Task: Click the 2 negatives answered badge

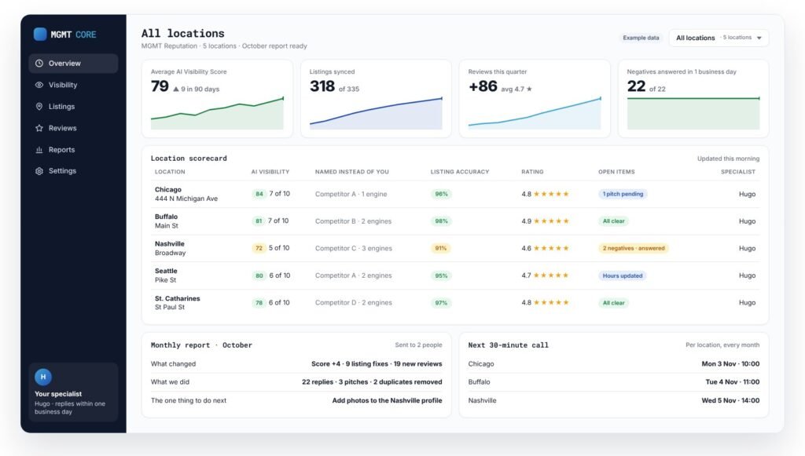Action: (634, 249)
